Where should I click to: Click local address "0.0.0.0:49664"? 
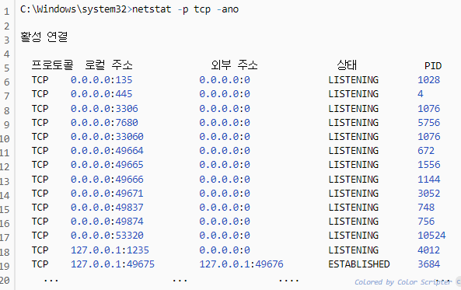107,151
